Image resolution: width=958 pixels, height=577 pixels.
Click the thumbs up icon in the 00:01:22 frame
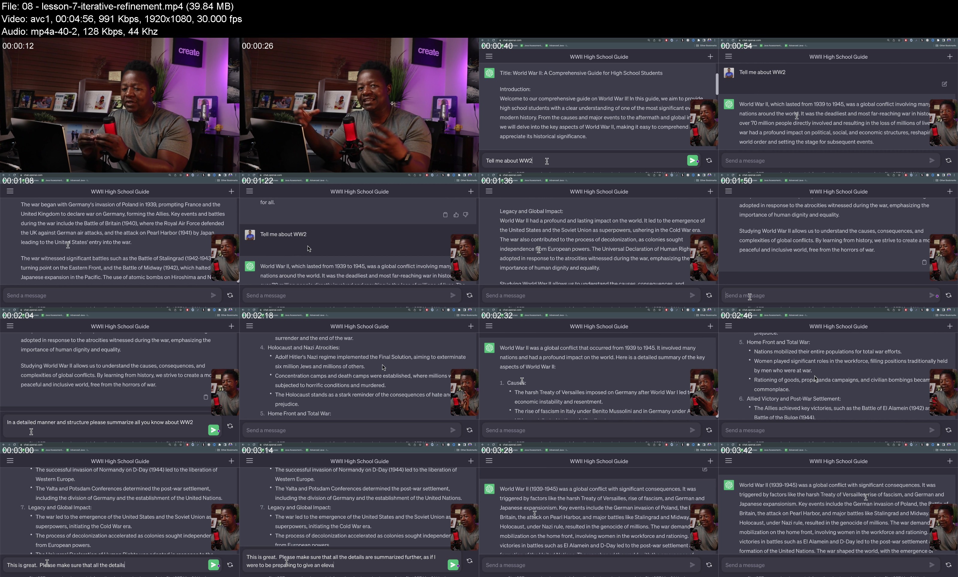coord(456,215)
